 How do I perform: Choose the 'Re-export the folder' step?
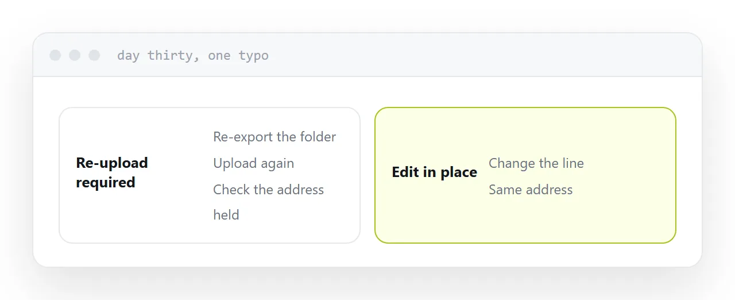point(274,137)
